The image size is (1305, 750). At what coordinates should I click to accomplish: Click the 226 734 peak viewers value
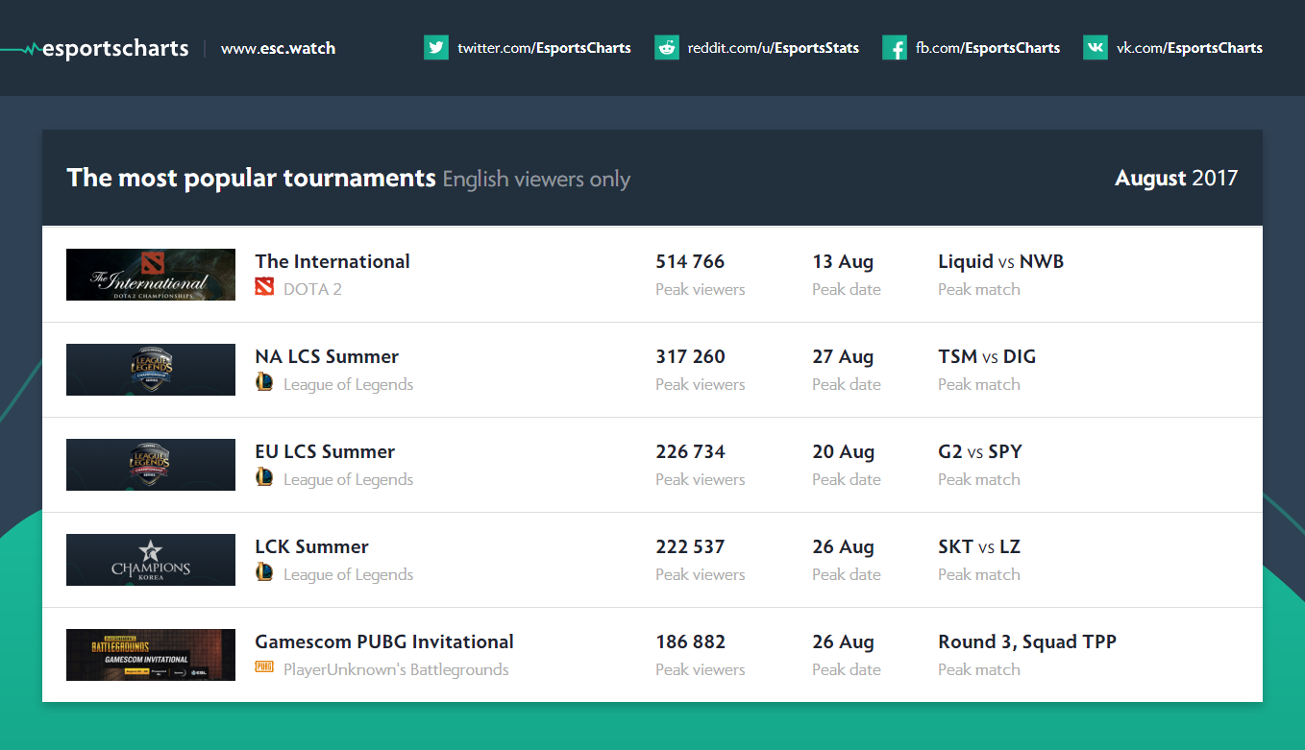(690, 451)
